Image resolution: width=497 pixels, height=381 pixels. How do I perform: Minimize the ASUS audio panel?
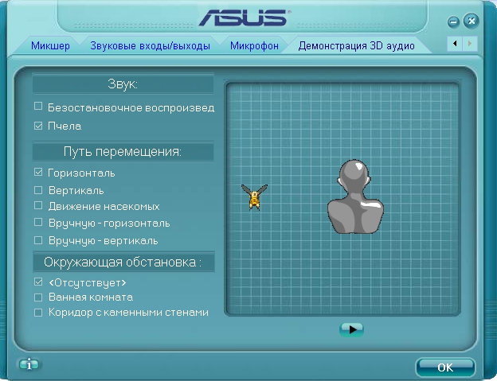click(x=453, y=22)
